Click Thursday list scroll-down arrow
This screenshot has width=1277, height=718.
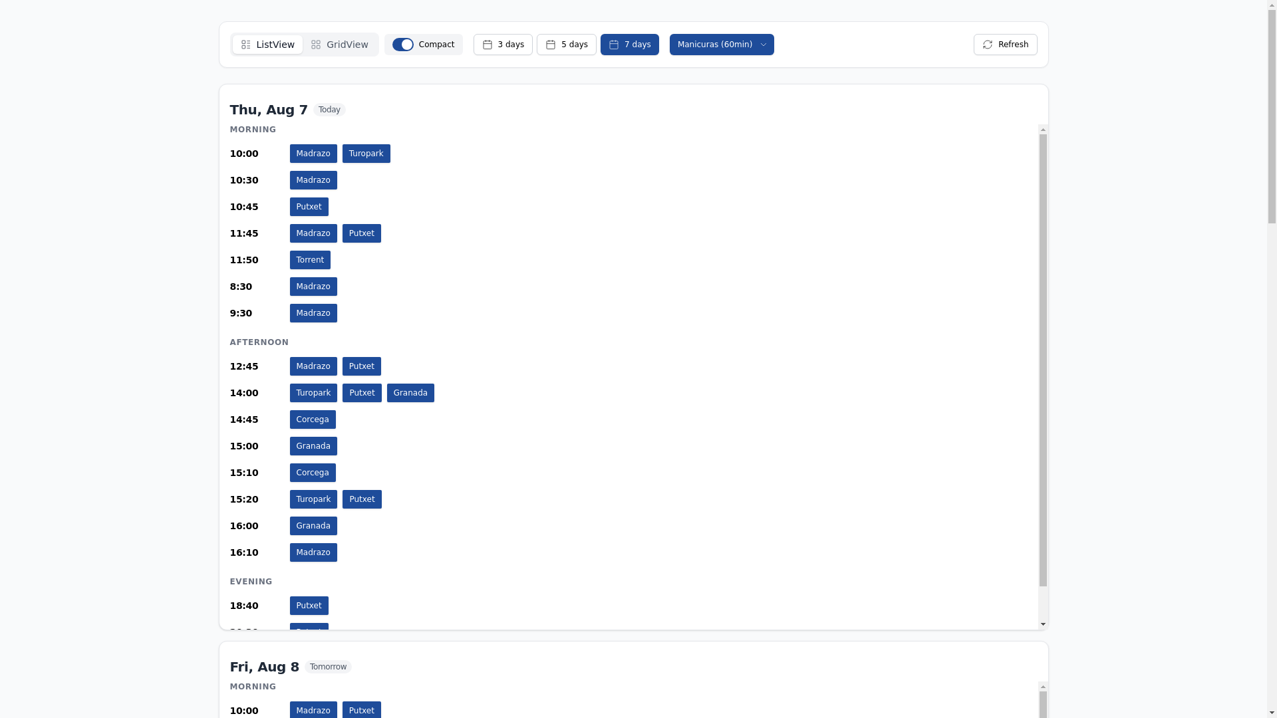point(1043,624)
